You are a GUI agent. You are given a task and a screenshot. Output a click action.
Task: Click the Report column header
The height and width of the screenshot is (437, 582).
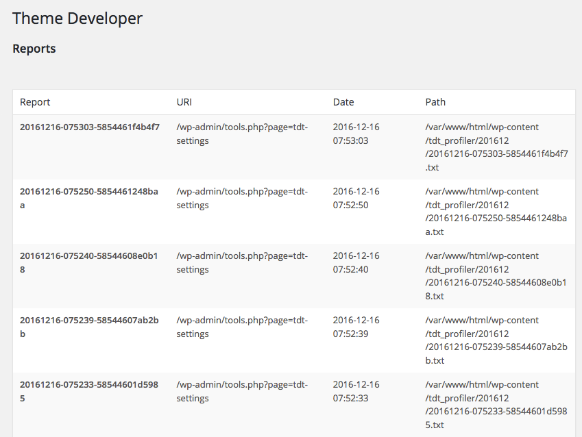(x=35, y=102)
